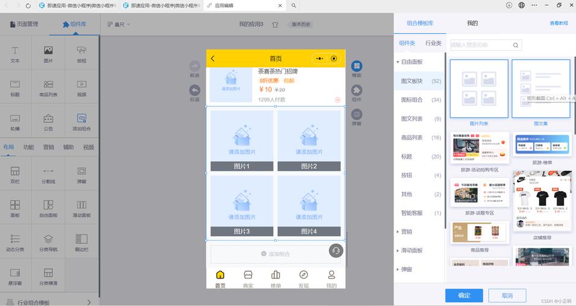
Task: Switch to the 行业类 tab
Action: click(x=433, y=43)
